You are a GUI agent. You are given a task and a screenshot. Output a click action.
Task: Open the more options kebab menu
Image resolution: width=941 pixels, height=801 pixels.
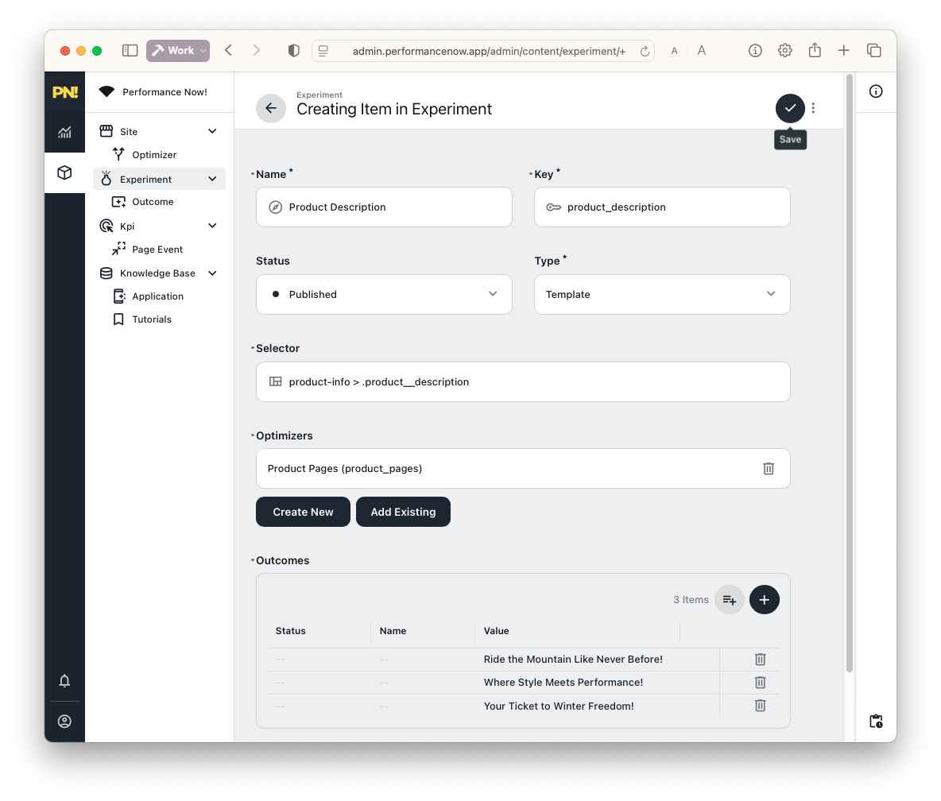(813, 108)
